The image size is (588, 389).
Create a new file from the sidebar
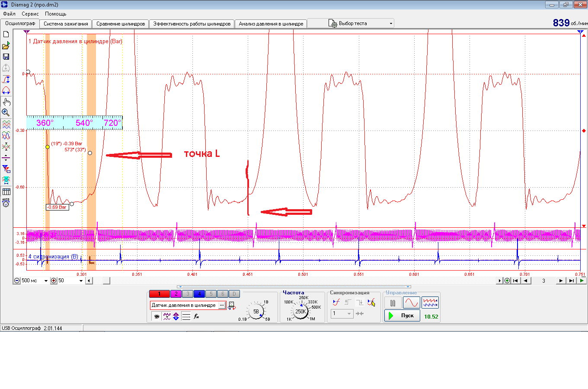6,34
